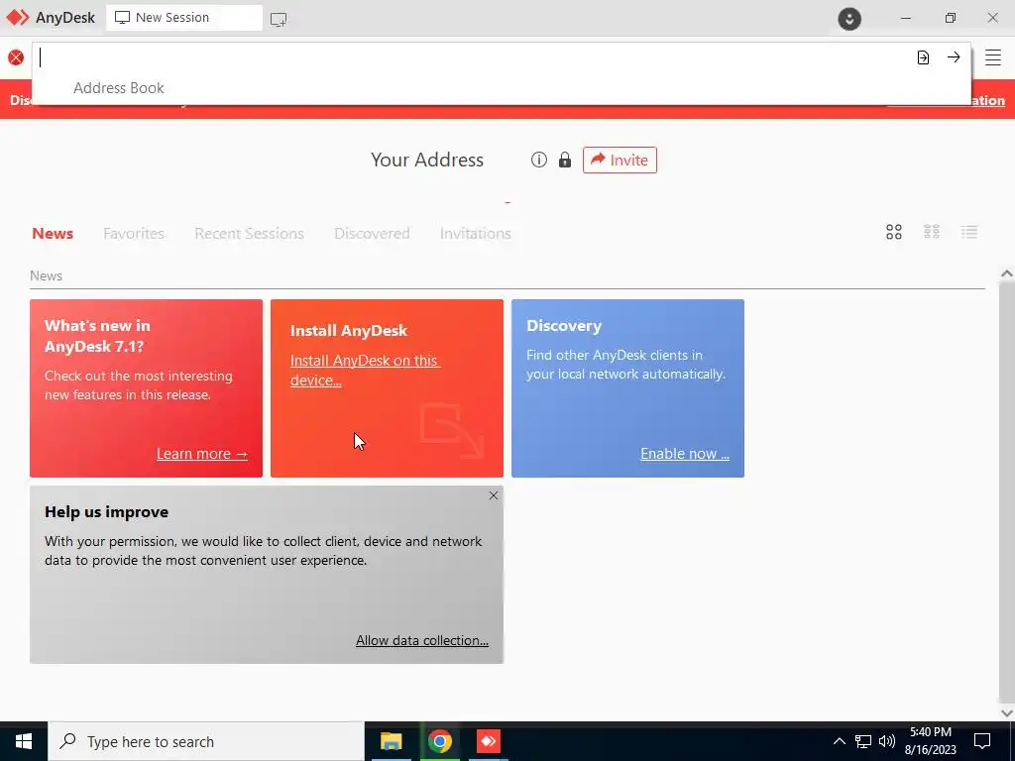
Task: Click Learn more link
Action: 202,454
